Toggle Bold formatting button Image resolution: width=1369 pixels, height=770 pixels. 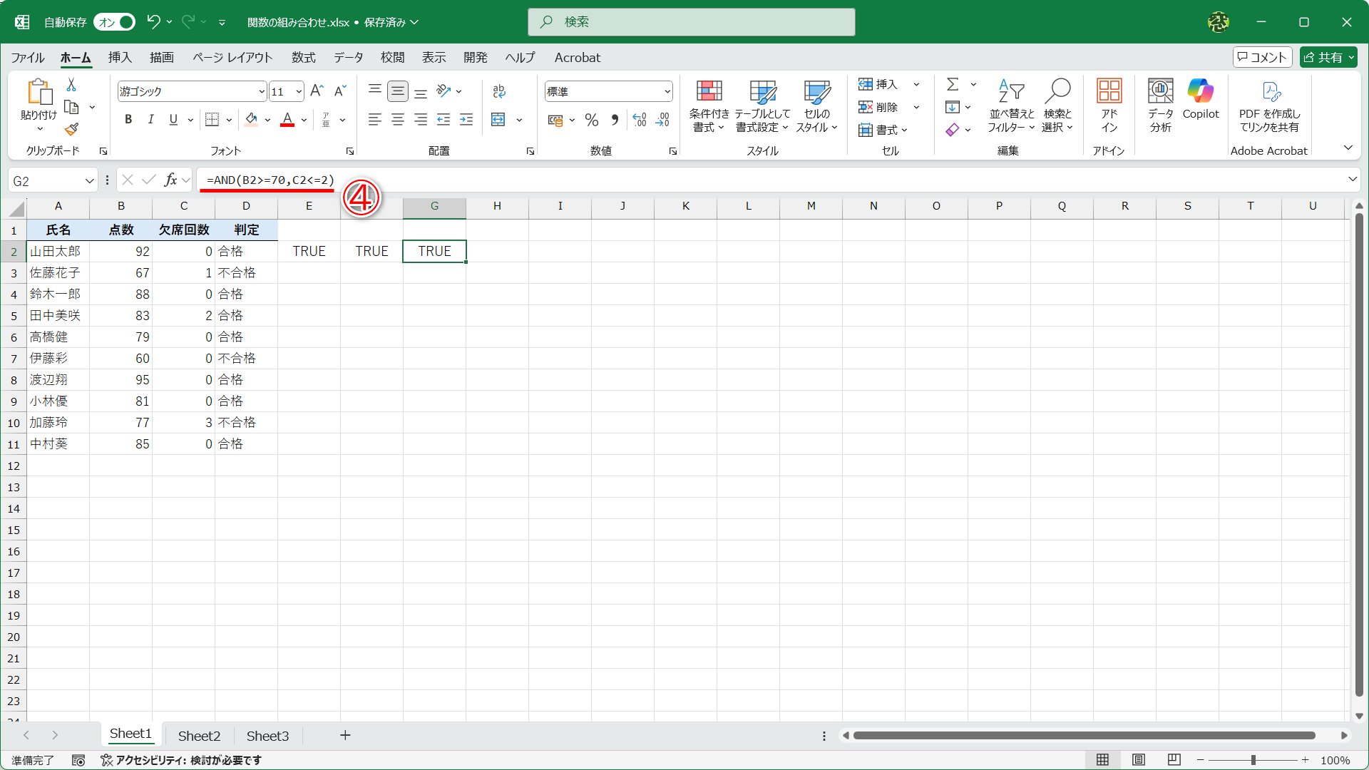128,120
